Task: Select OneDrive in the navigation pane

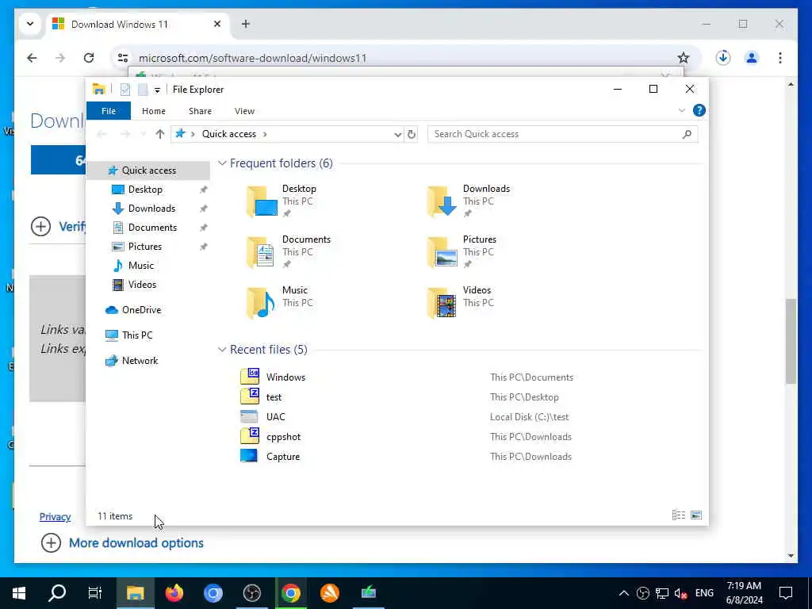Action: point(141,310)
